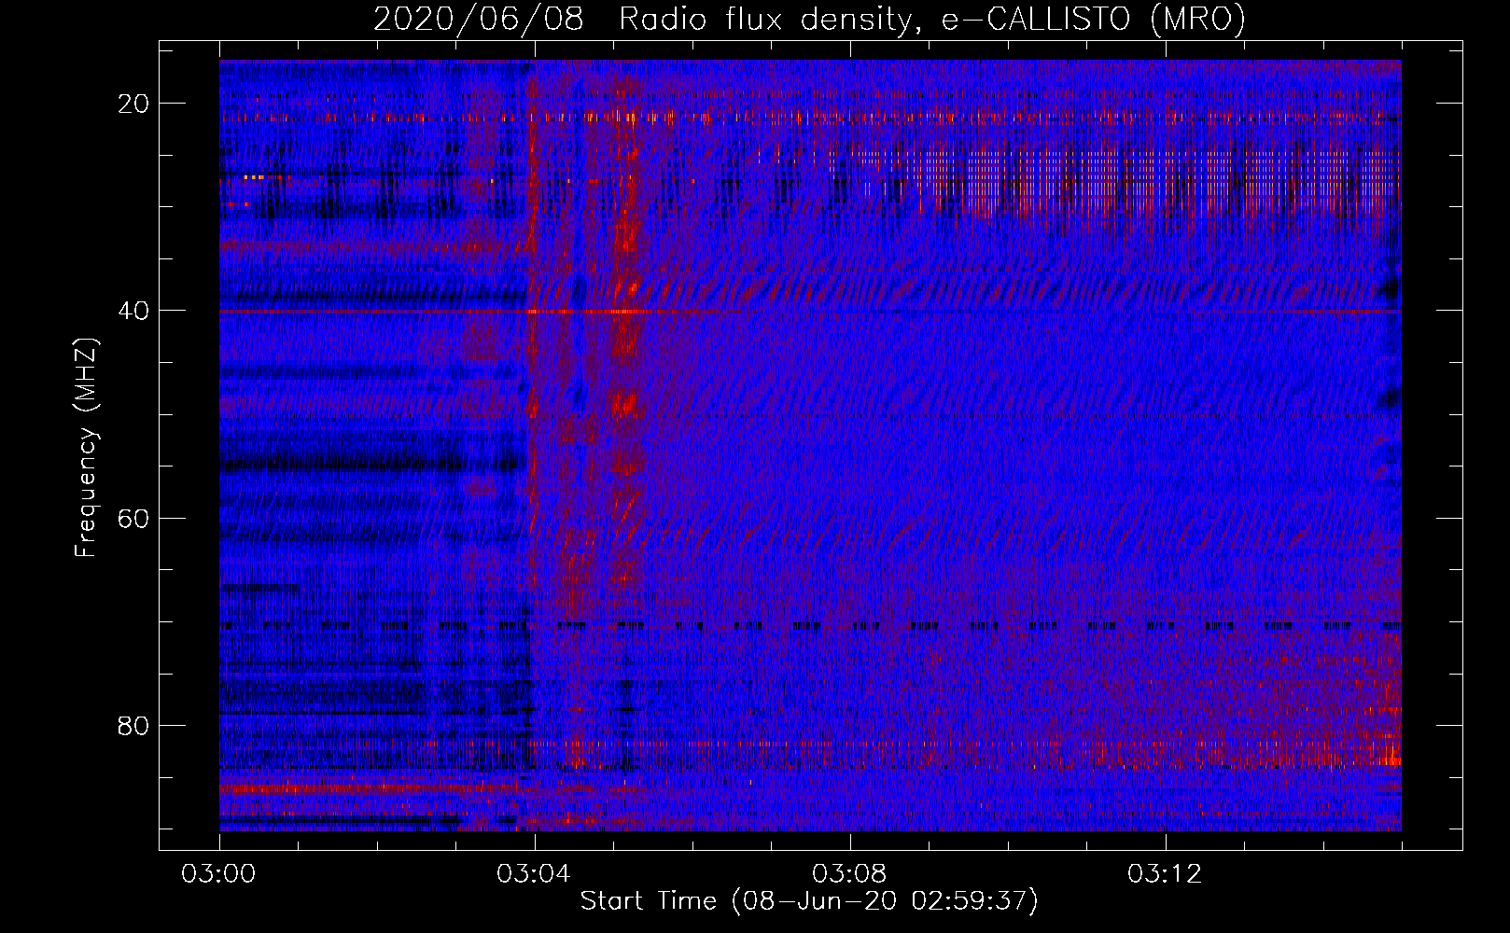Viewport: 1510px width, 933px height.
Task: Click the 'Start Time (08-Jun-20 02:59:37)' label
Action: pos(809,901)
